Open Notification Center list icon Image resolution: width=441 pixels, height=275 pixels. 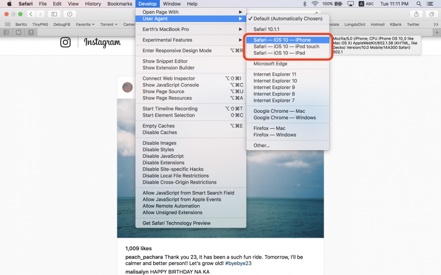pos(430,4)
